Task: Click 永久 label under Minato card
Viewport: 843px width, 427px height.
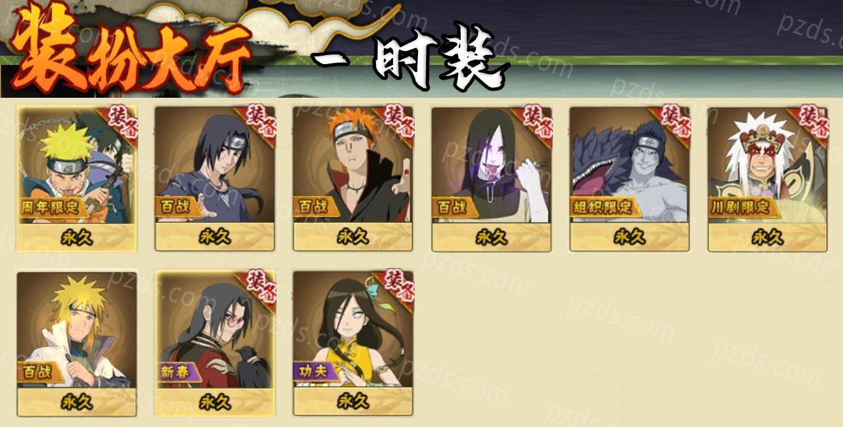Action: click(76, 402)
